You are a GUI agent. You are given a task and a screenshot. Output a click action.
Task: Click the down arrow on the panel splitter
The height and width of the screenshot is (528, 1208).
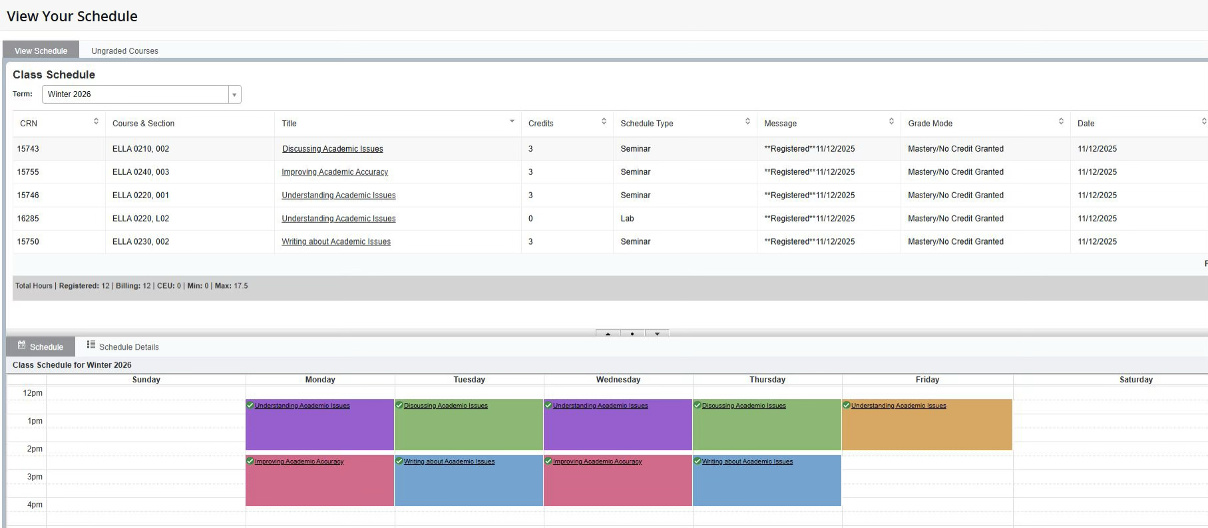coord(657,334)
